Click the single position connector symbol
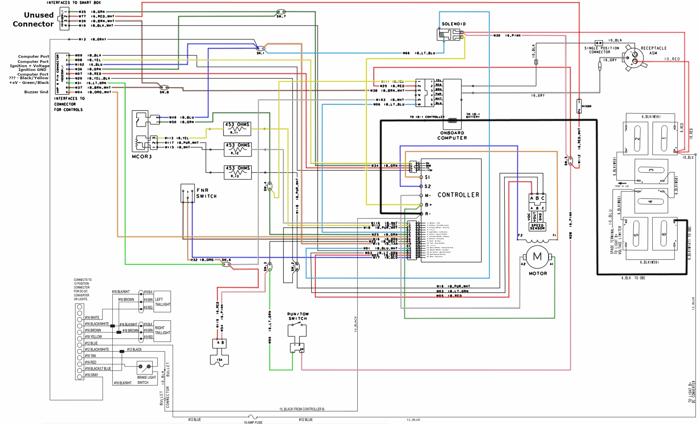 tap(599, 43)
